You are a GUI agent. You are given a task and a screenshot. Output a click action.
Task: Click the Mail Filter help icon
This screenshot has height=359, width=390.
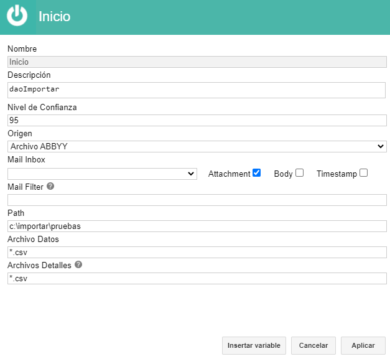pos(50,186)
